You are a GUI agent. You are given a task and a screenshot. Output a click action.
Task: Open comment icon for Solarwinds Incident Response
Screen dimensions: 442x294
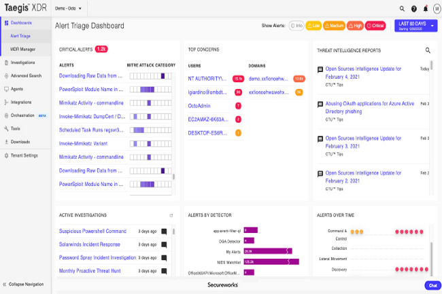pos(164,244)
